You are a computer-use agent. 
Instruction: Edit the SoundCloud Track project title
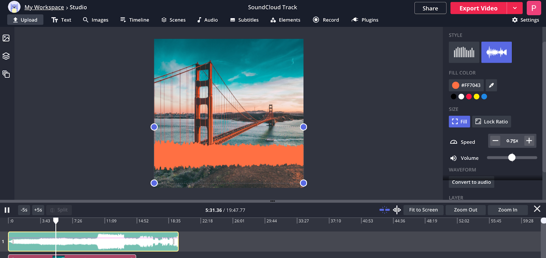coord(272,7)
